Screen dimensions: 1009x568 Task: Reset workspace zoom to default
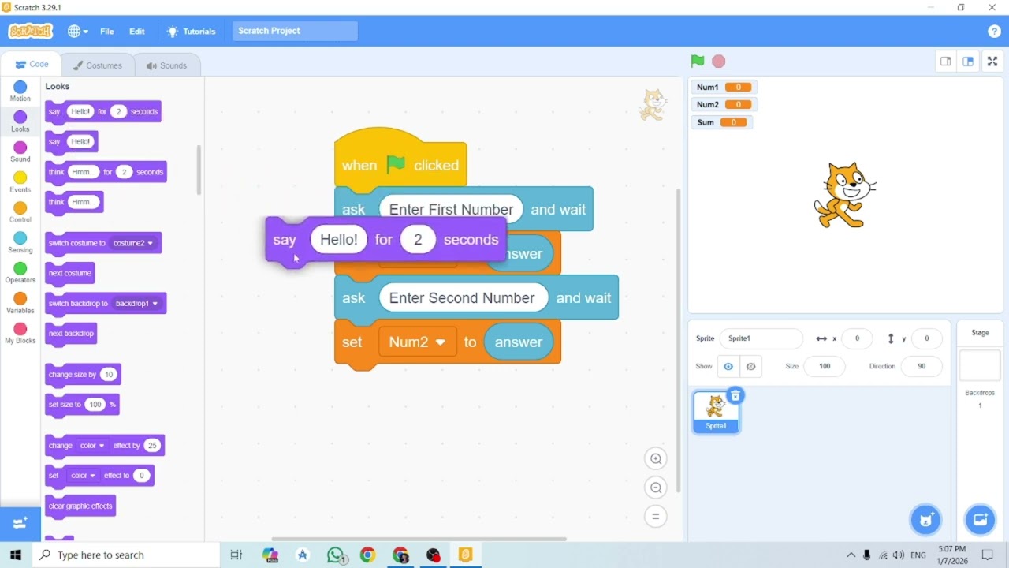tap(656, 517)
